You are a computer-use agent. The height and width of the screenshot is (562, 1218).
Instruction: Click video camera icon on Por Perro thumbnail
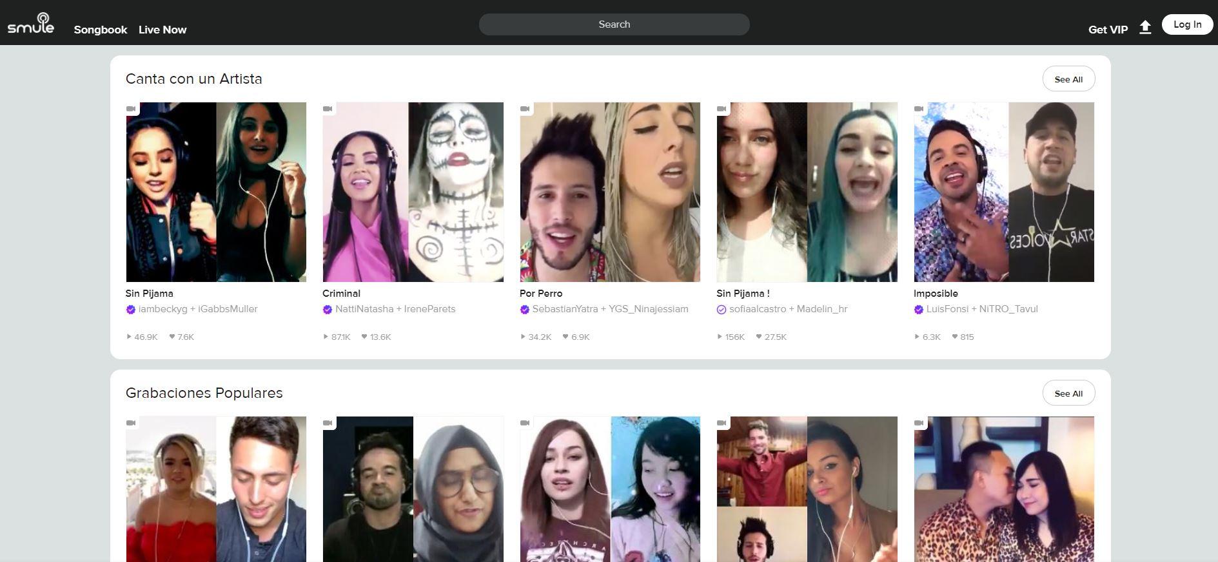tap(525, 109)
